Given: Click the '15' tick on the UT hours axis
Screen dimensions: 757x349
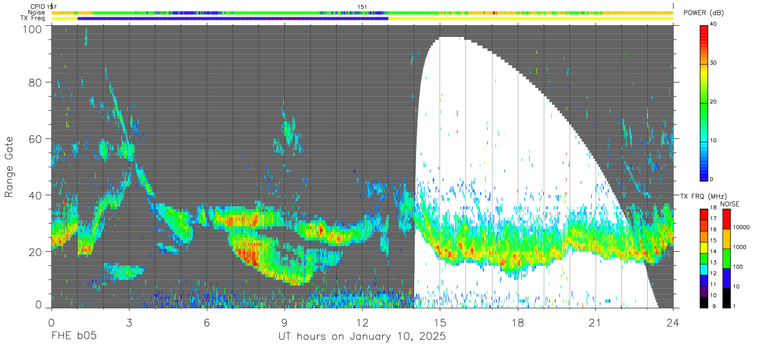Looking at the screenshot, I should pyautogui.click(x=440, y=322).
